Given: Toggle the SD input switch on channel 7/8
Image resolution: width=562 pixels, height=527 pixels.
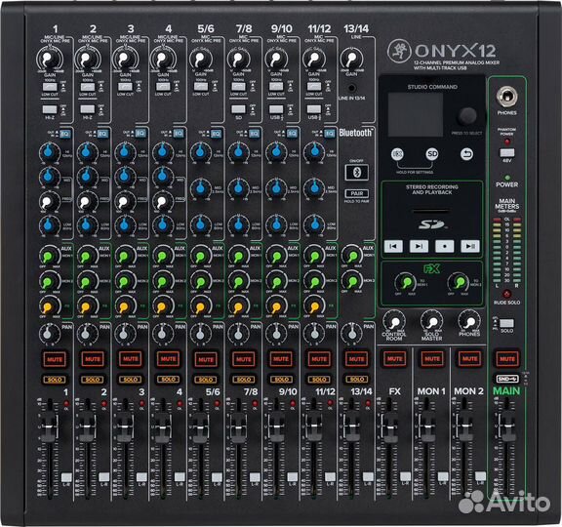Looking at the screenshot, I should pos(239,109).
